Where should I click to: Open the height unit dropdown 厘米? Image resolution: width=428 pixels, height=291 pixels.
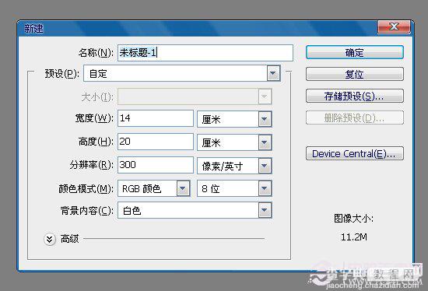(x=234, y=142)
